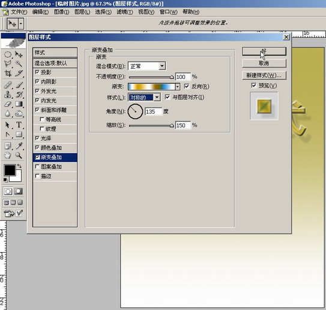This screenshot has width=326, height=310.
Task: Uncheck 与图层对齐 align with layer
Action: tap(168, 97)
